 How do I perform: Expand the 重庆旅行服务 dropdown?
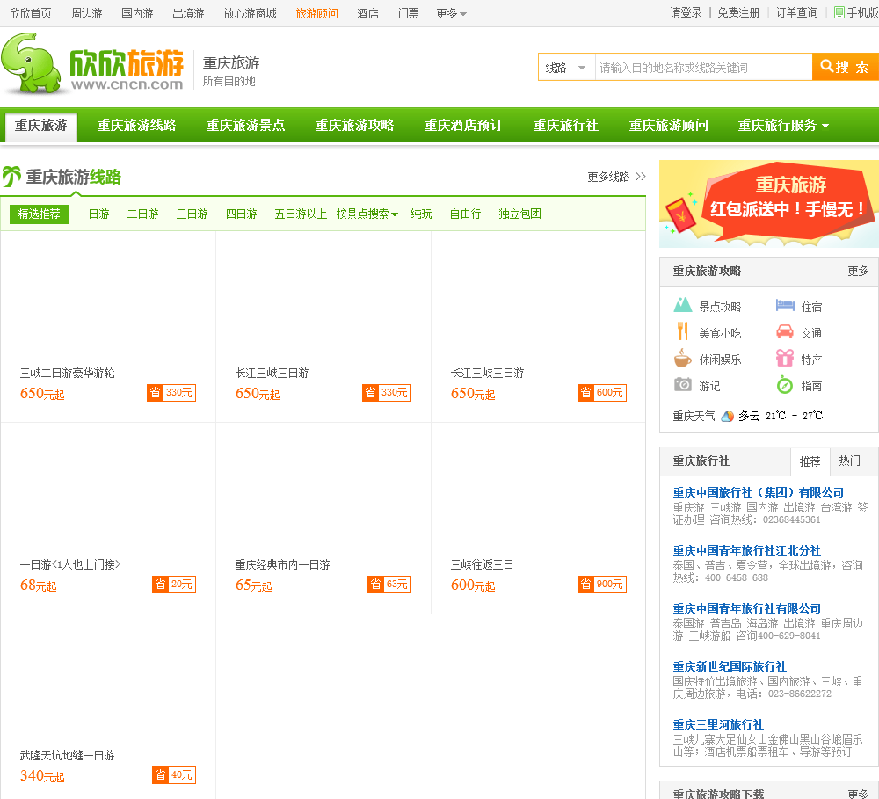point(783,125)
